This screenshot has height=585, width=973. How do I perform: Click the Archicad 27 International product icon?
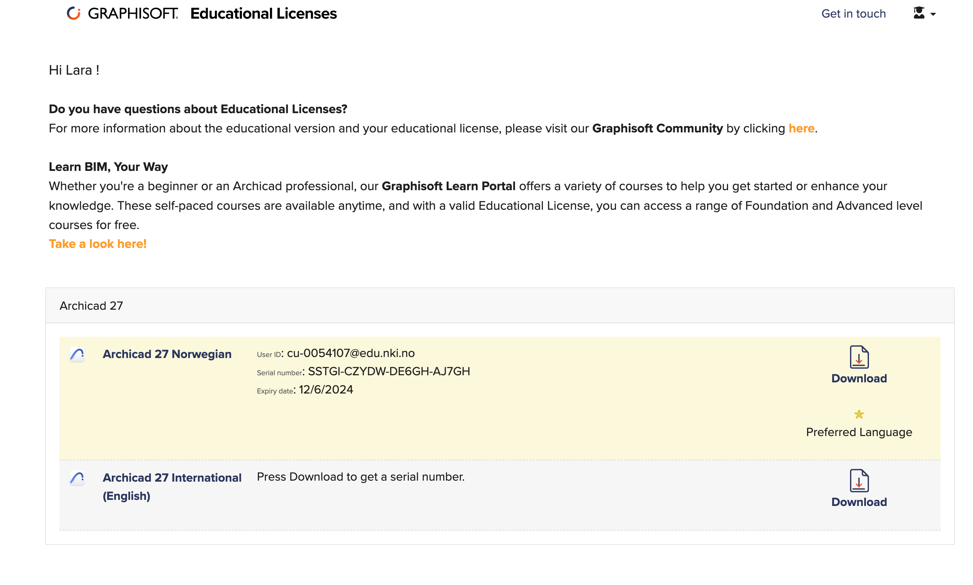point(77,478)
